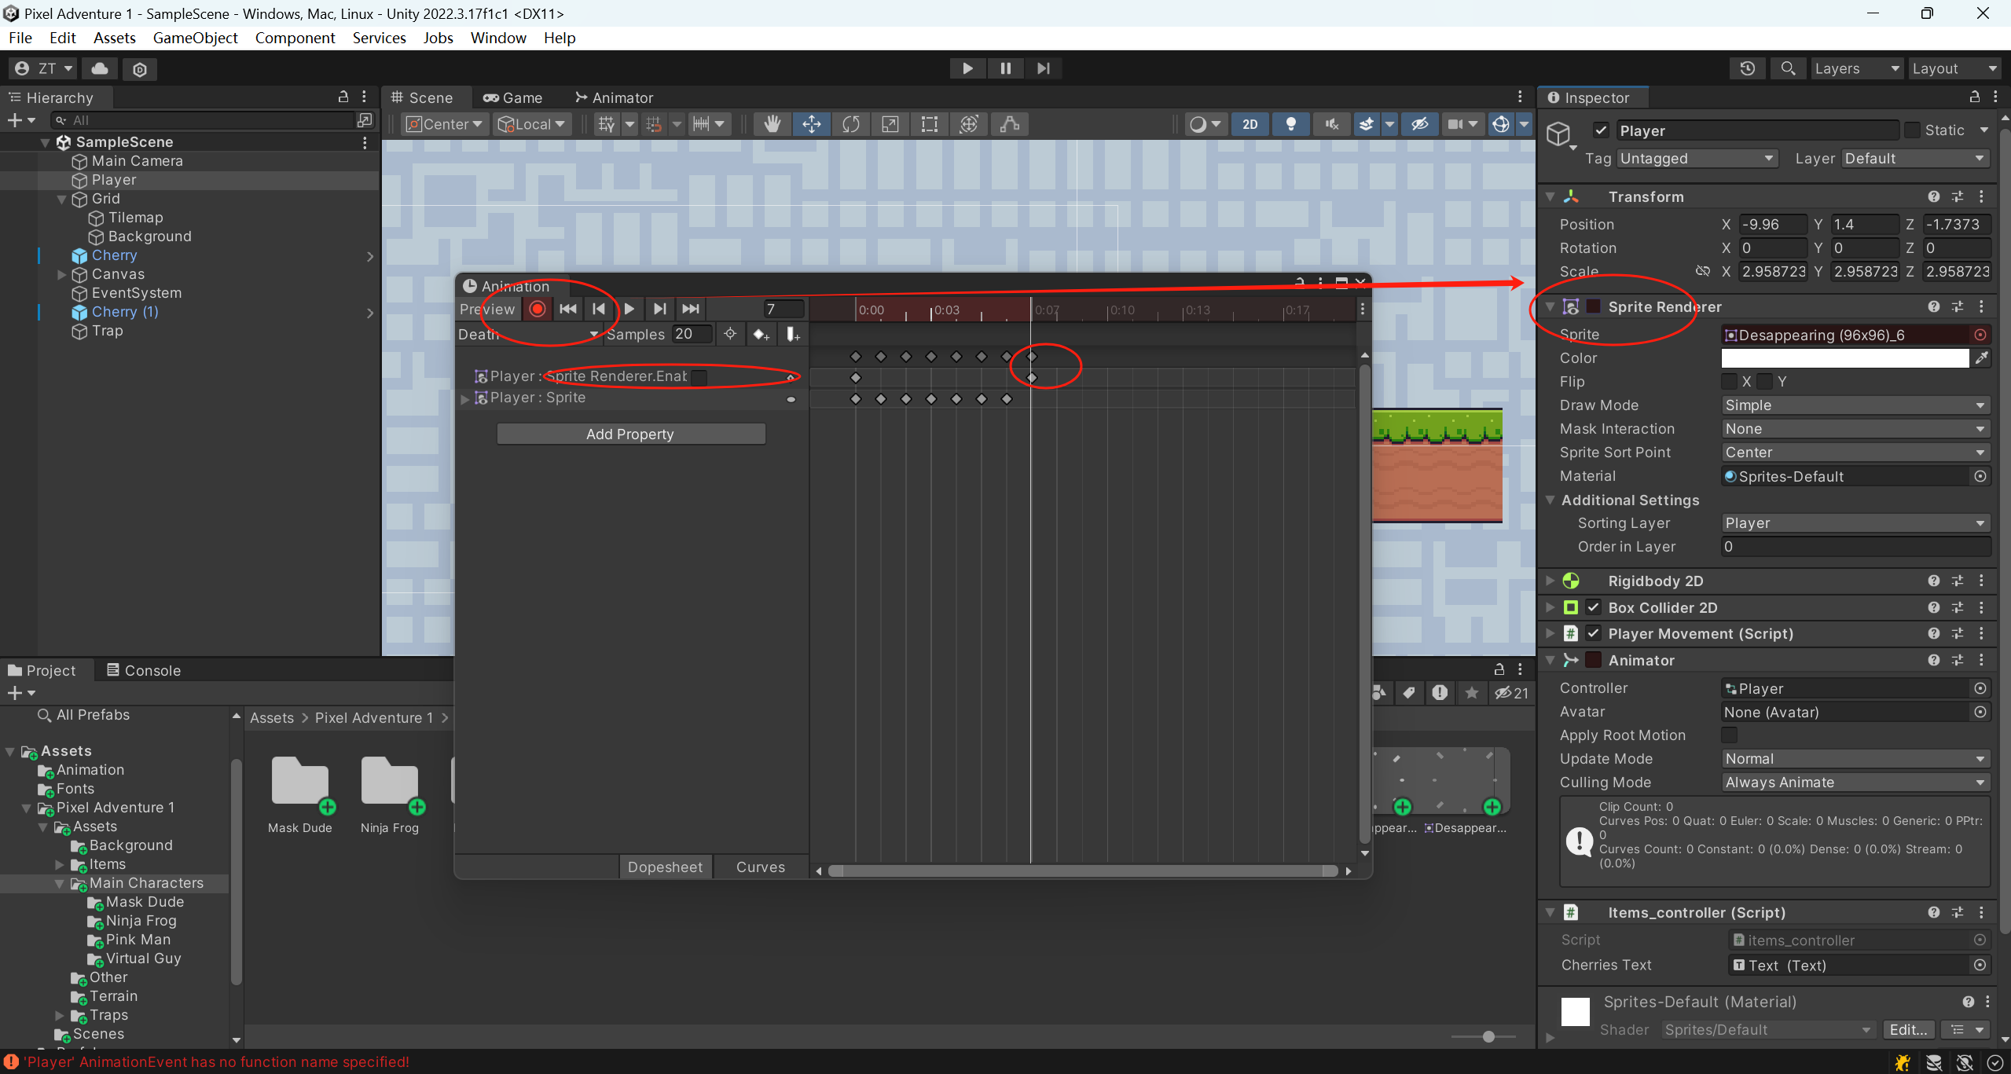Click the Animation record button

pos(538,310)
